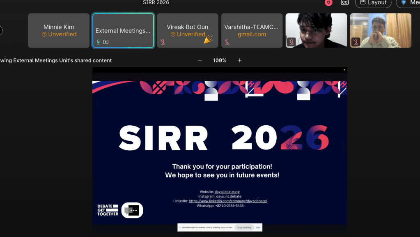Click the screen share icon on External Meetings tile
The image size is (420, 237).
coord(106,42)
